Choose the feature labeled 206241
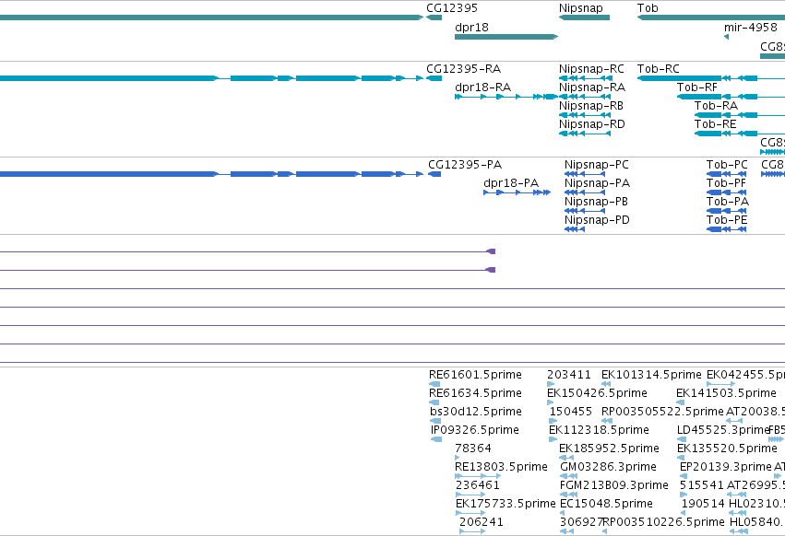Viewport: 785px width, 536px height. point(482,522)
